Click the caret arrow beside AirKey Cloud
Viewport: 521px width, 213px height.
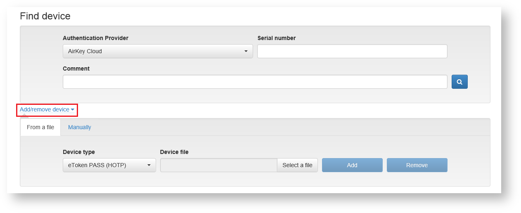point(246,51)
